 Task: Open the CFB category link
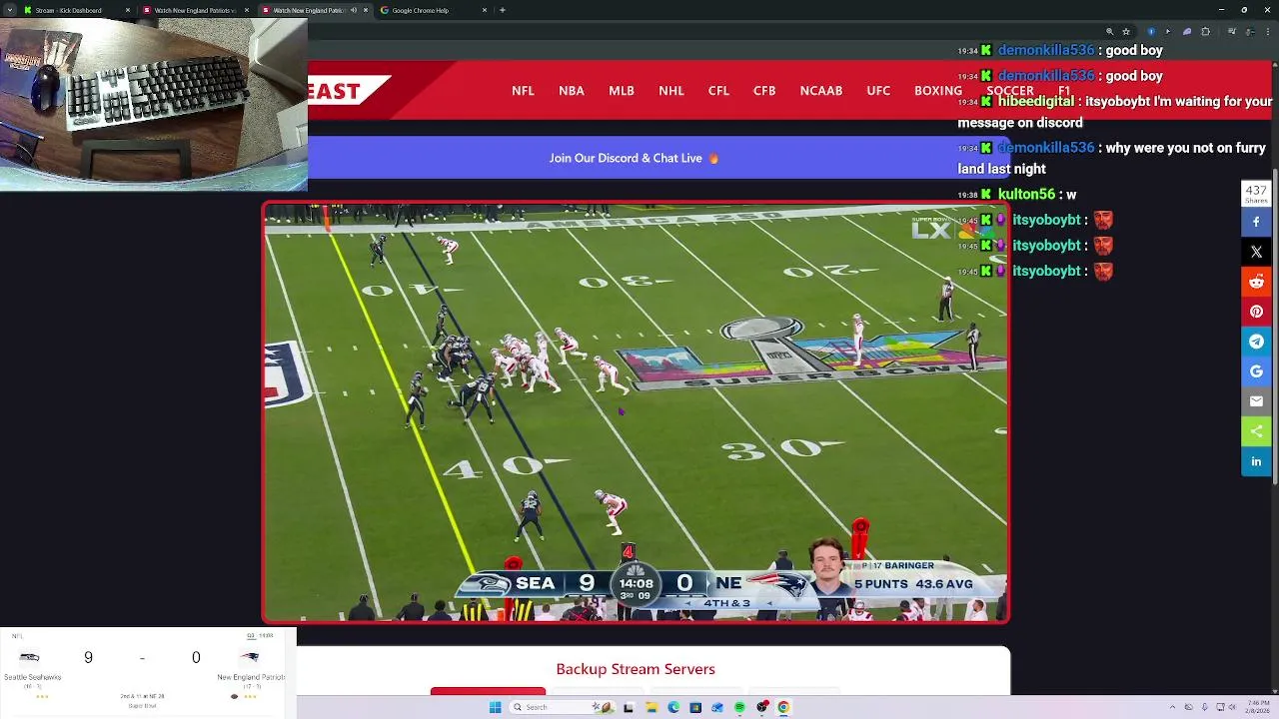tap(764, 90)
